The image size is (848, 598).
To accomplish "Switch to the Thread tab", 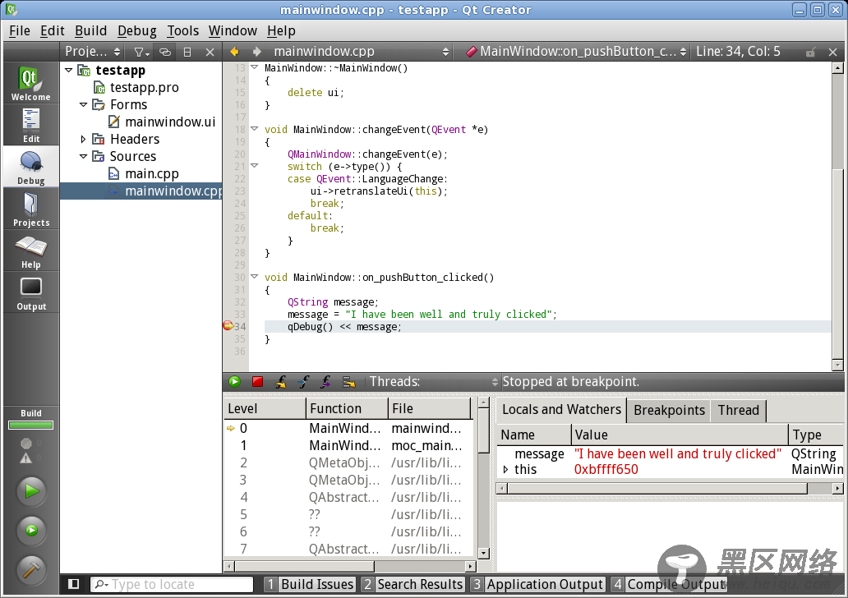I will coord(738,411).
